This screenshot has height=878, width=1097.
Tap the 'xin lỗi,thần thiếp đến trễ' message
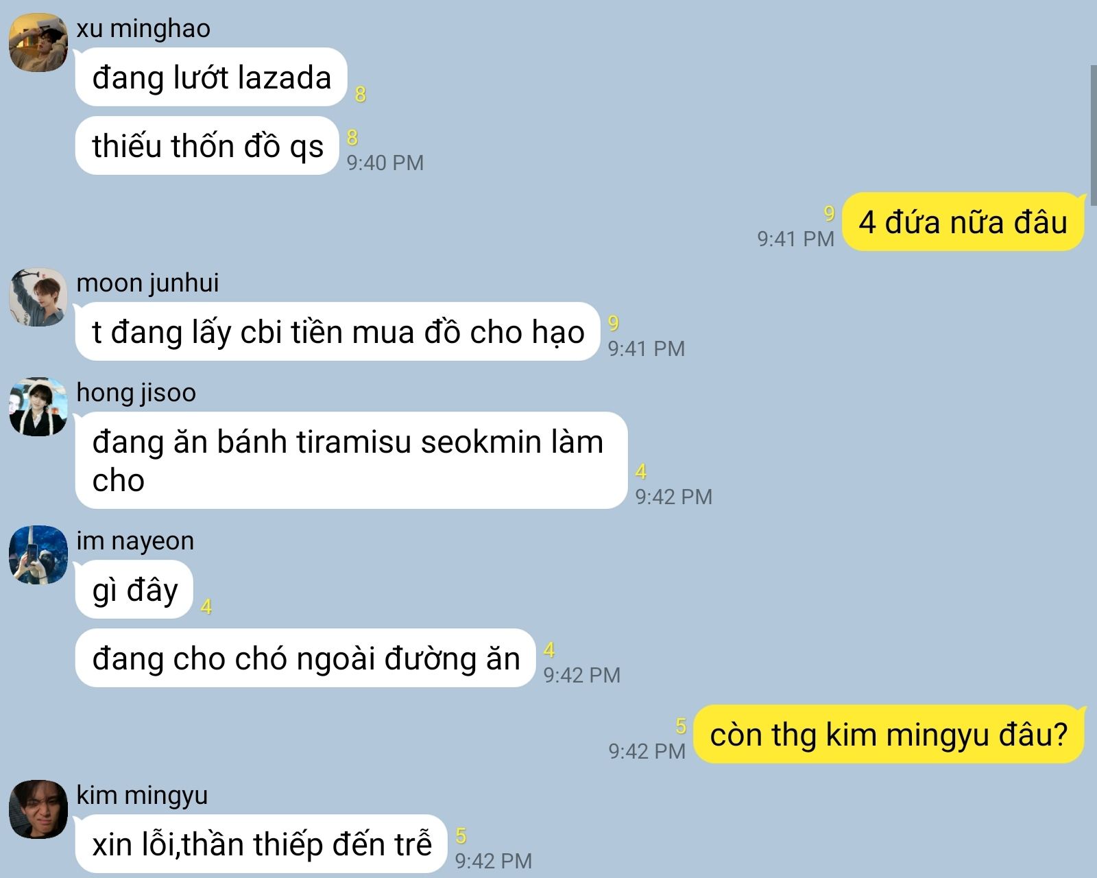click(x=261, y=844)
